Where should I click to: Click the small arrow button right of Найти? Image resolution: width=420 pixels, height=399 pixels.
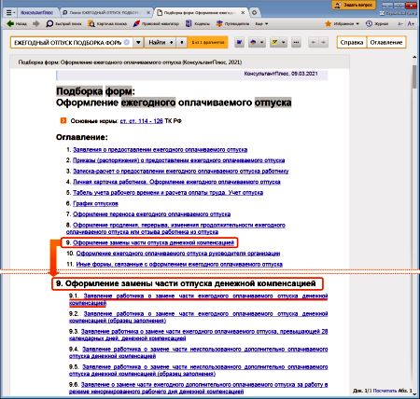[182, 42]
